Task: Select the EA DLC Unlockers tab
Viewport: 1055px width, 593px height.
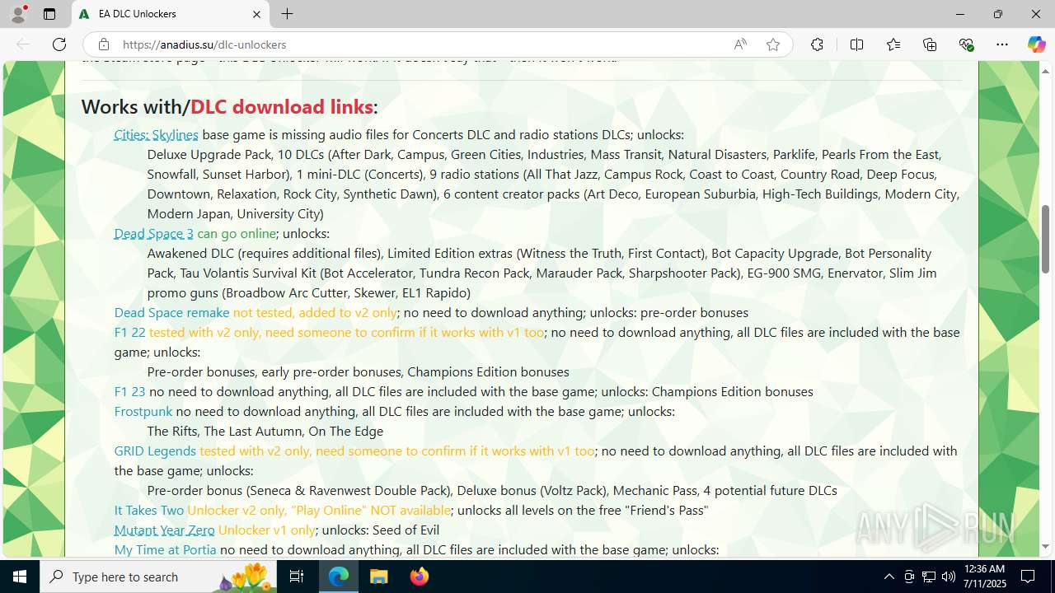Action: point(171,14)
